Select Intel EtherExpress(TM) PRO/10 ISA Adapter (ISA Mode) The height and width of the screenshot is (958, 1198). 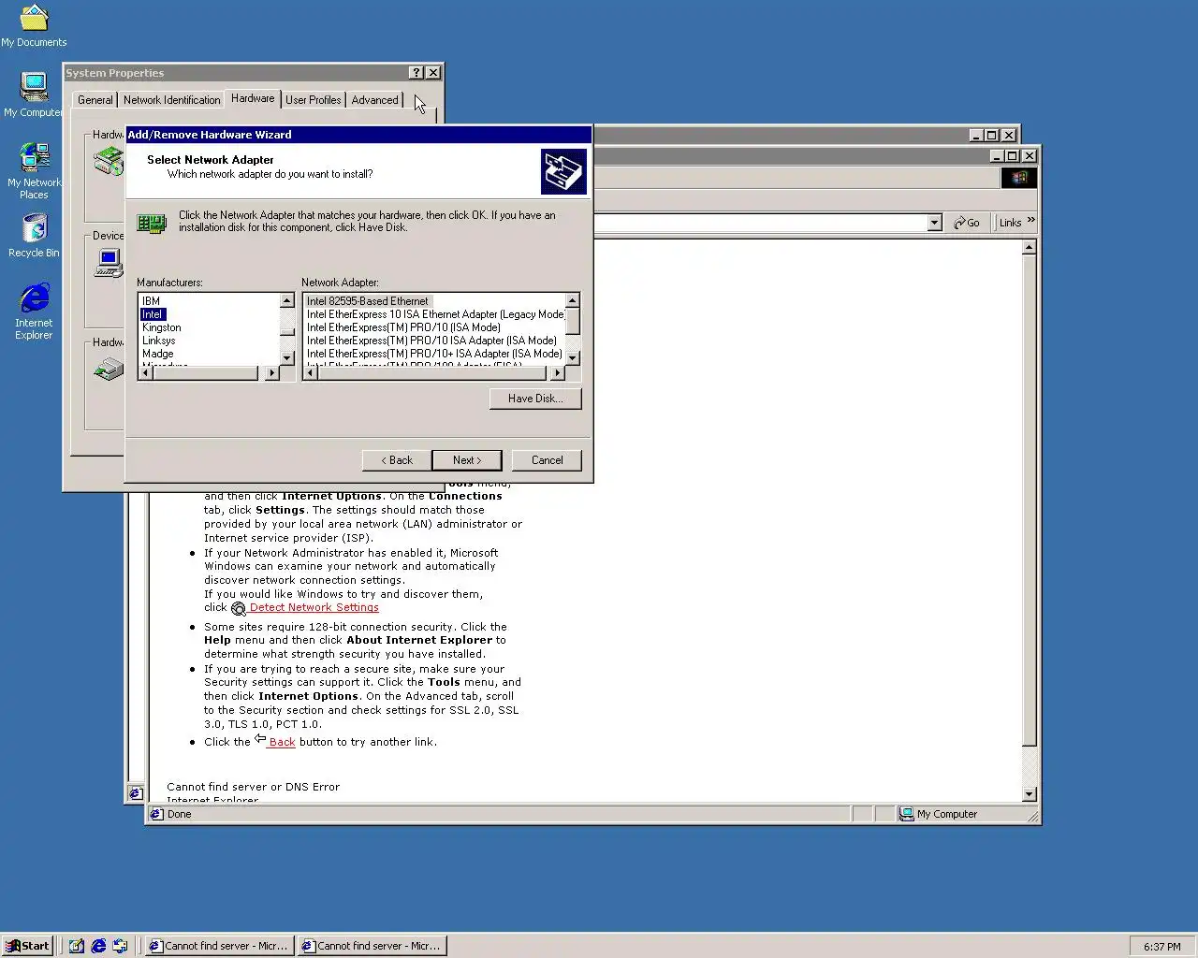click(431, 341)
